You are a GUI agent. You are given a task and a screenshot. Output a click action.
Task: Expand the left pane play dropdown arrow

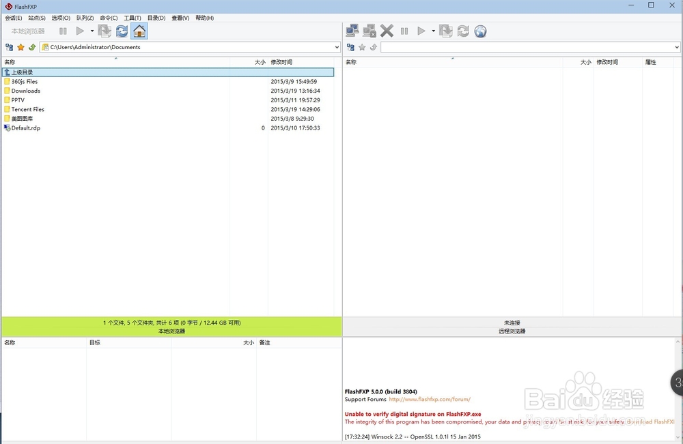(x=92, y=31)
